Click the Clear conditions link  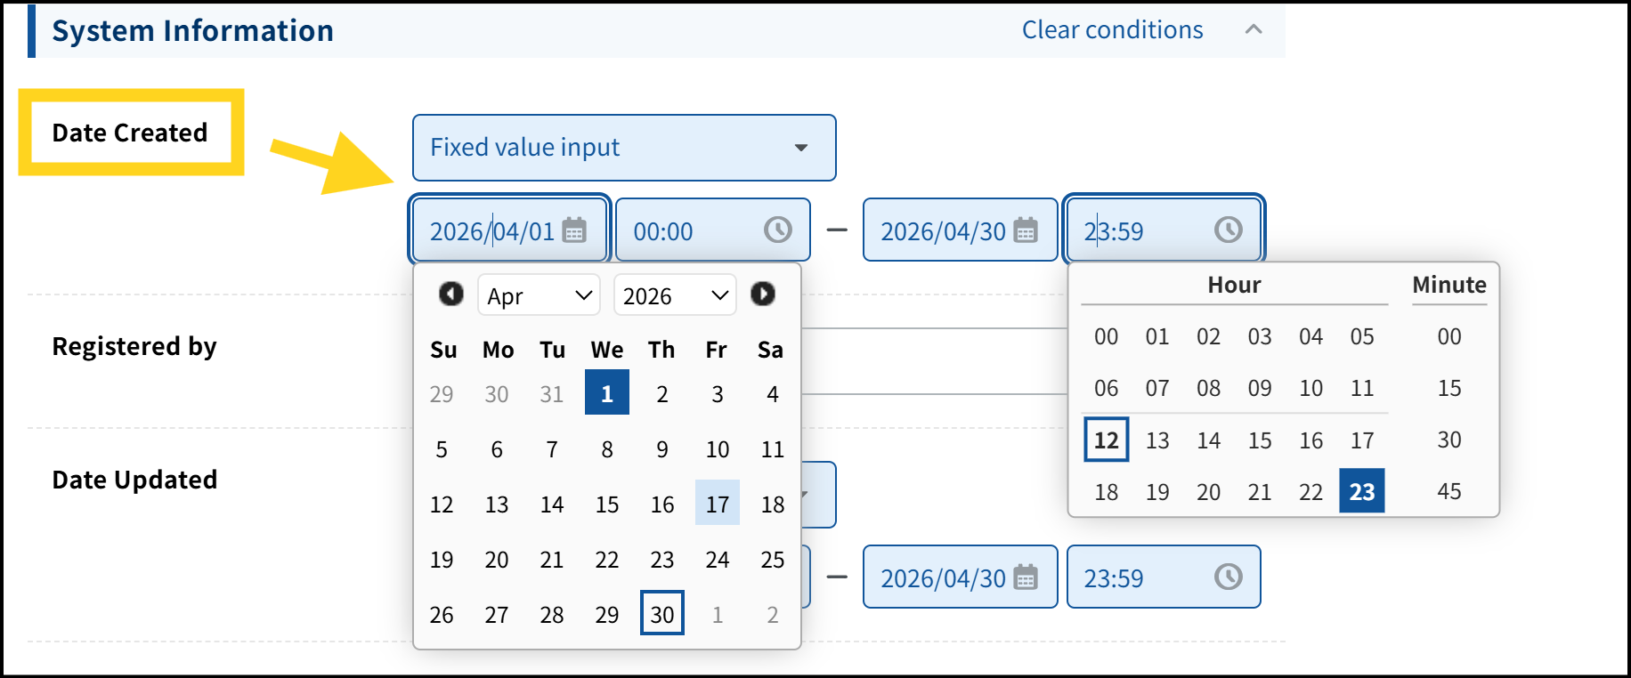[1112, 30]
